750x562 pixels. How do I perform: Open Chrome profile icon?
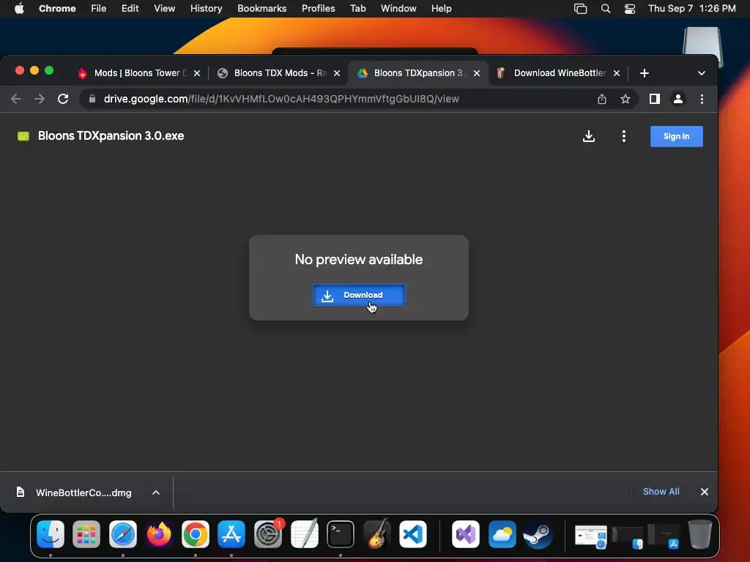coord(677,99)
